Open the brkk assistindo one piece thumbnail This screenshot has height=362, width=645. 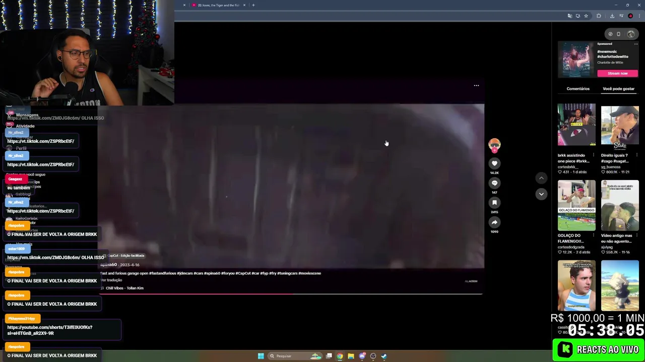[x=576, y=125]
